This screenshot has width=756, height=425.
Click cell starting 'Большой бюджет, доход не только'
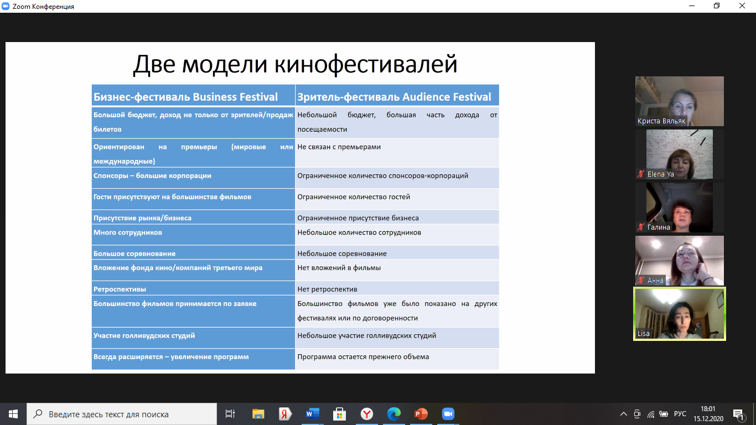click(x=193, y=122)
